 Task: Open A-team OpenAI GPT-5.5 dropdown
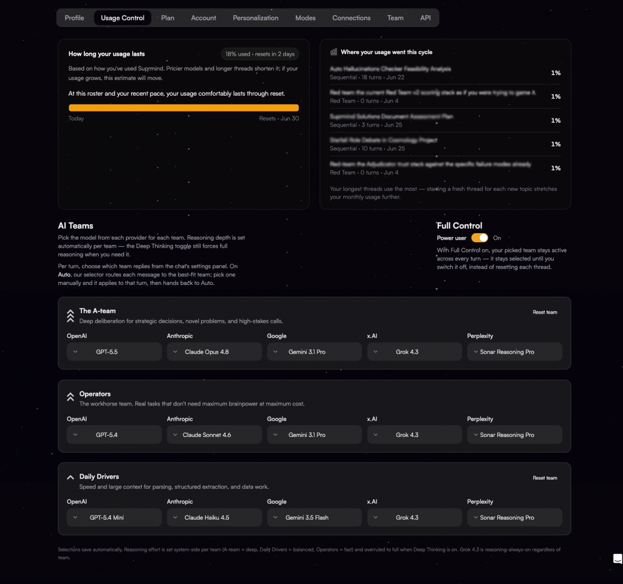114,351
